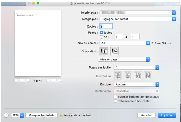The height and width of the screenshot is (122, 181).
Task: Open the Bordure dropdown
Action: [x=136, y=84]
